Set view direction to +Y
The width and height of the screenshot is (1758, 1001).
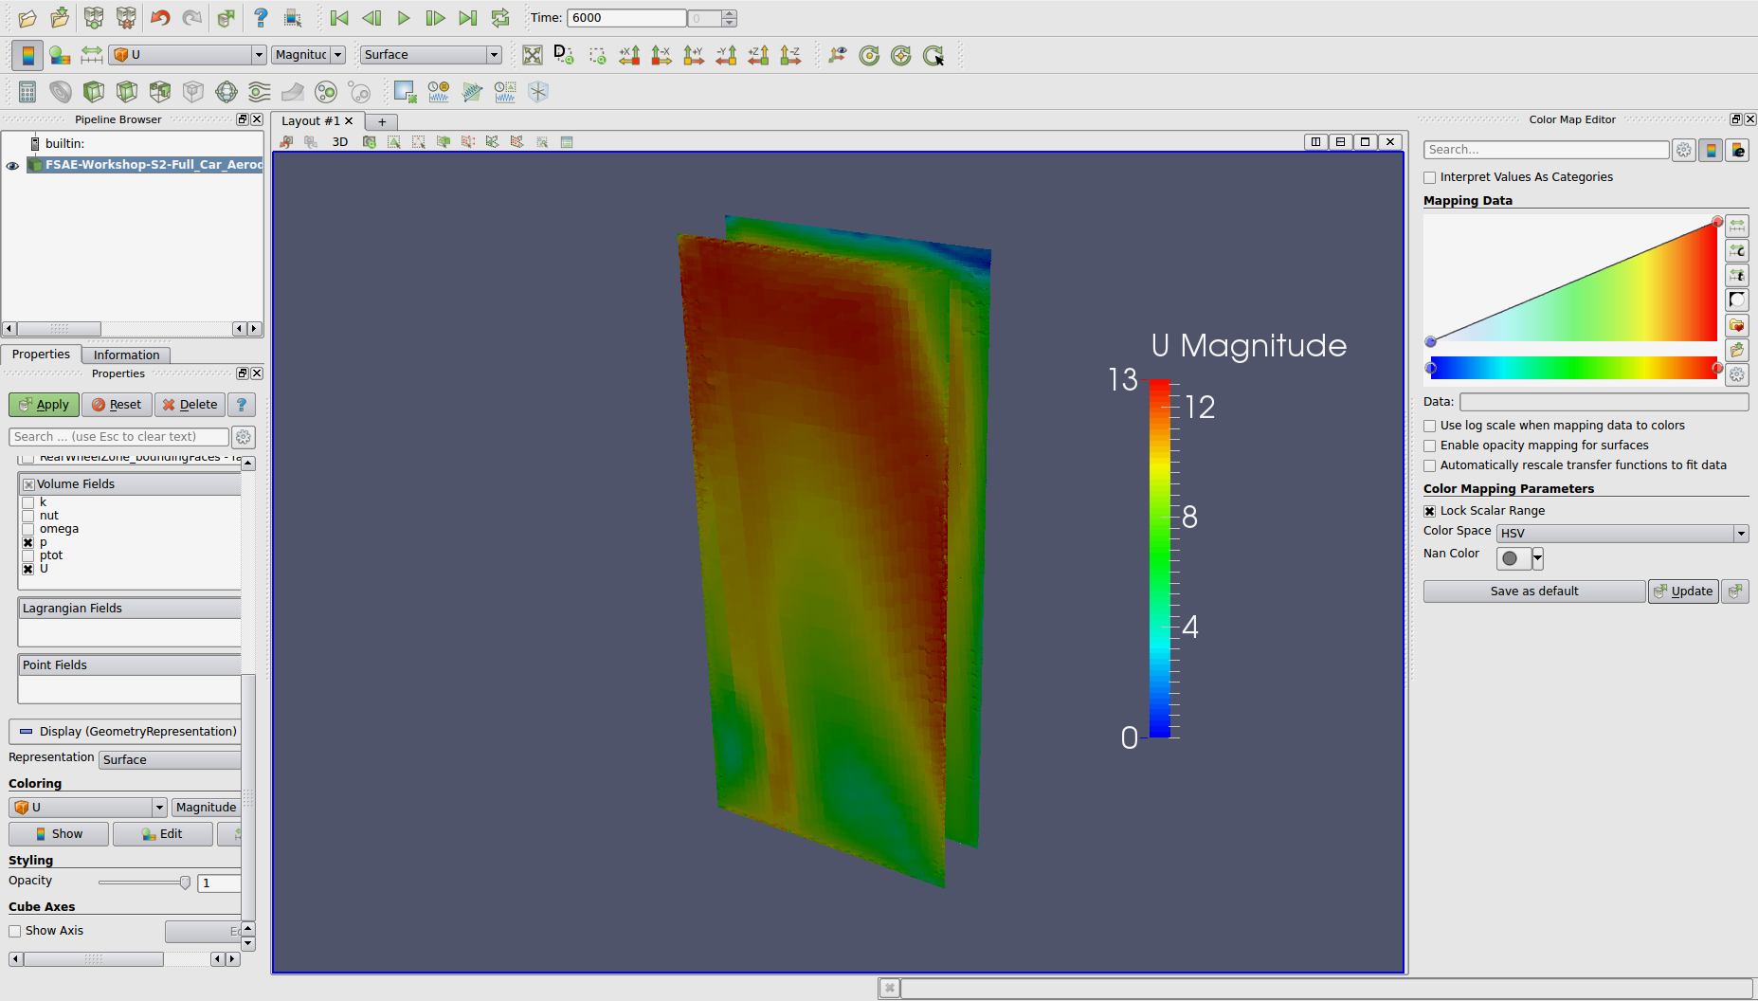[x=694, y=55]
